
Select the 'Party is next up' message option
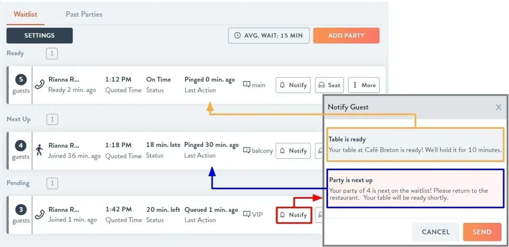pyautogui.click(x=415, y=188)
